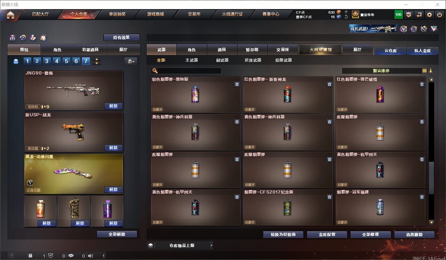Click the green 100 indicator
The image size is (446, 260).
398,15
